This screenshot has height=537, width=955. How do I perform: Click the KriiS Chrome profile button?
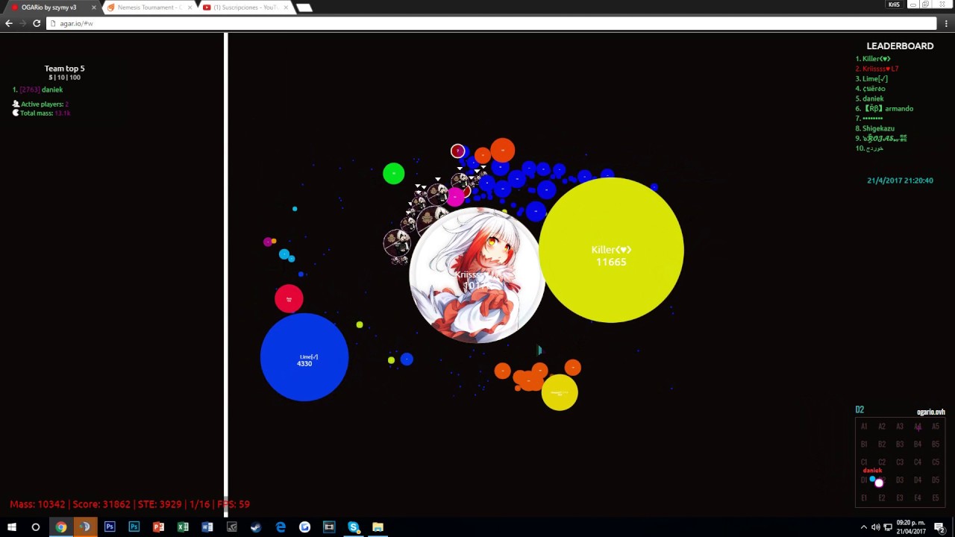(893, 4)
